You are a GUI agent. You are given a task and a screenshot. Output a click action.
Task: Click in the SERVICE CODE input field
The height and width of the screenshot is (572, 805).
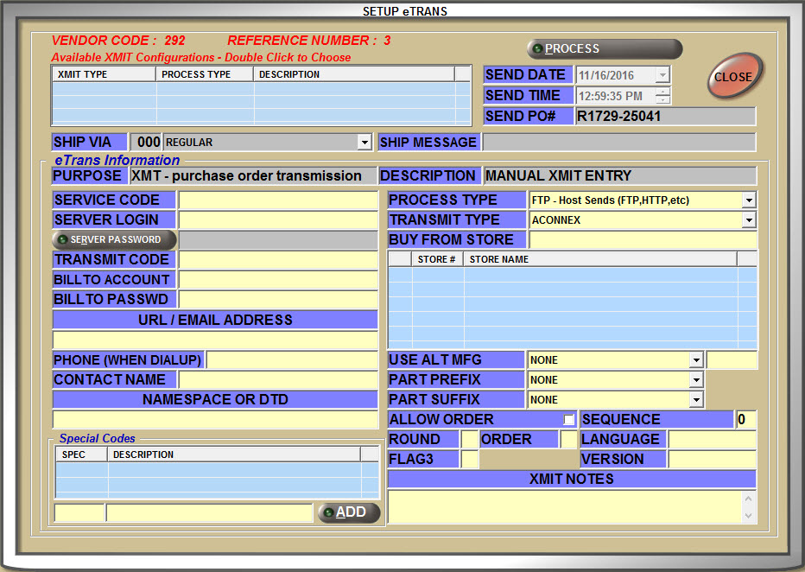(x=278, y=200)
